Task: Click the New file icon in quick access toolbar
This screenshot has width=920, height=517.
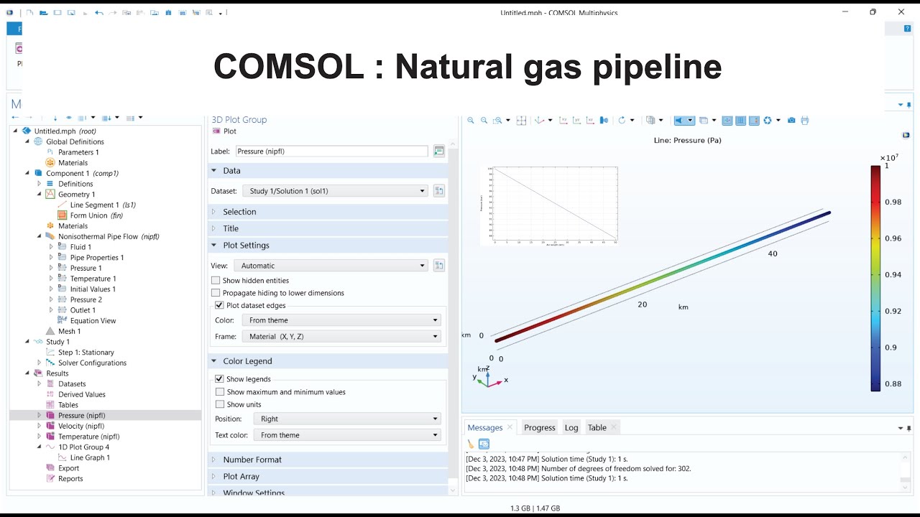Action: point(29,13)
